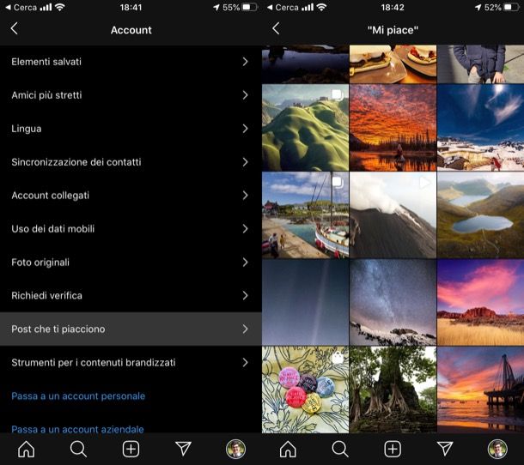Open Direct messages on "Mi piace" screen
The image size is (524, 465).
pos(445,449)
